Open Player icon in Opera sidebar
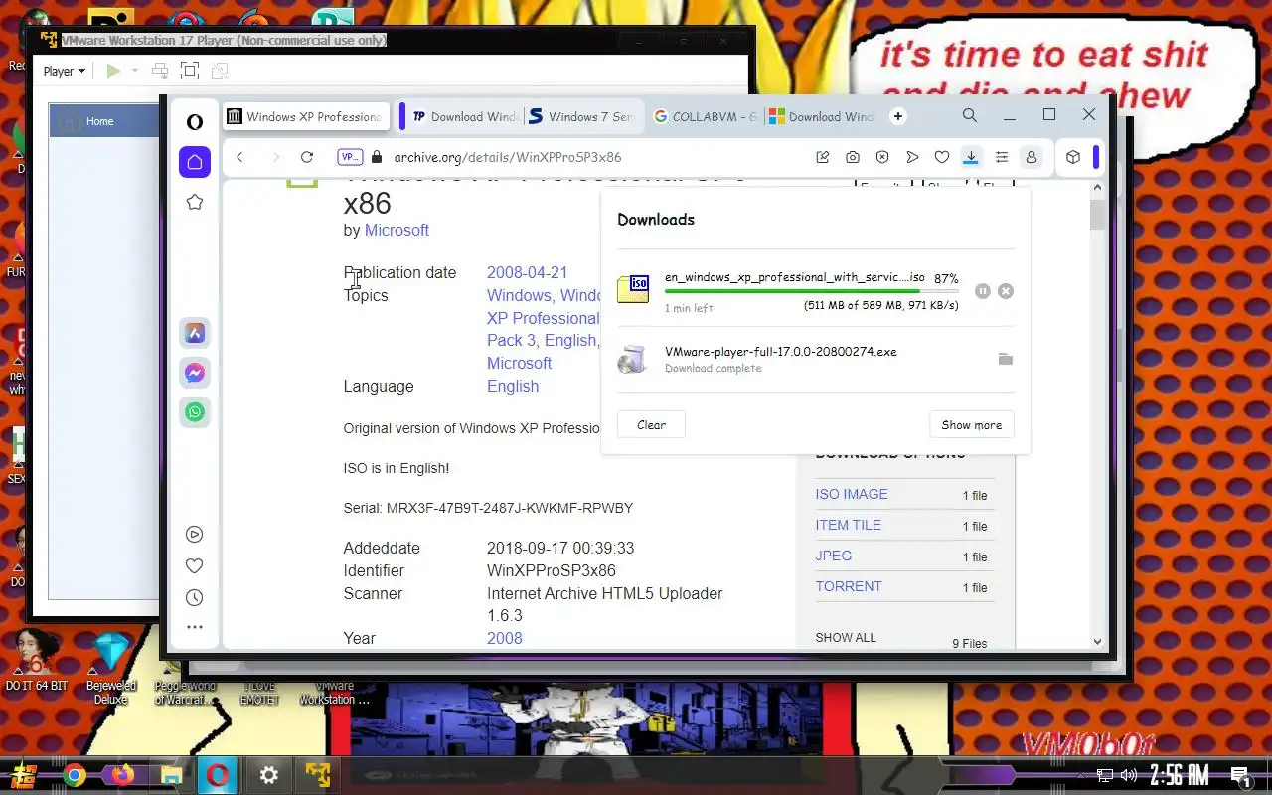Viewport: 1272px width, 795px height. (x=195, y=534)
